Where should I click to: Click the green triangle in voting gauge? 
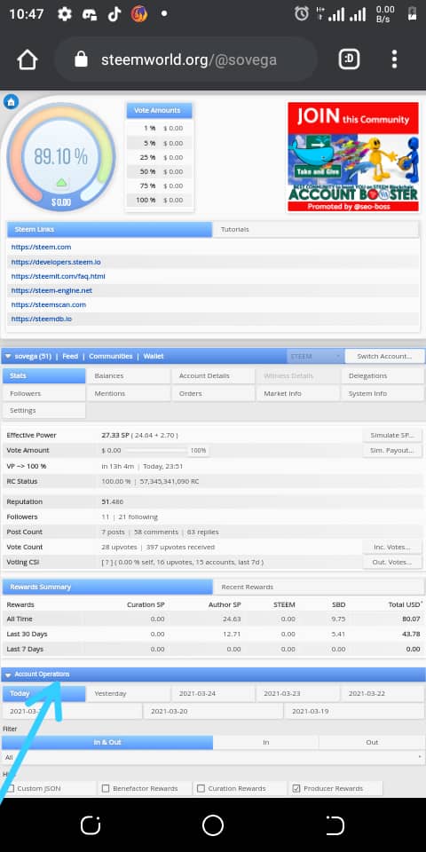click(62, 183)
